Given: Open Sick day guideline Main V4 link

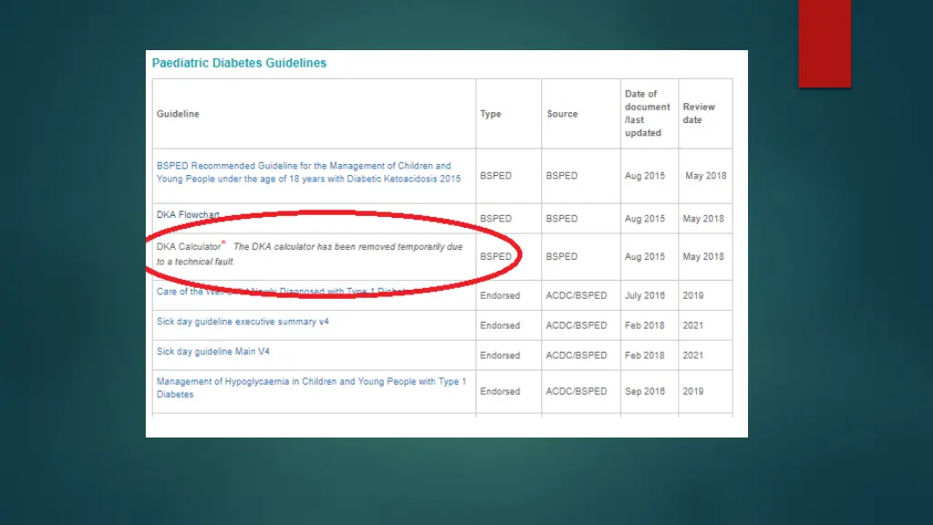Looking at the screenshot, I should point(213,351).
